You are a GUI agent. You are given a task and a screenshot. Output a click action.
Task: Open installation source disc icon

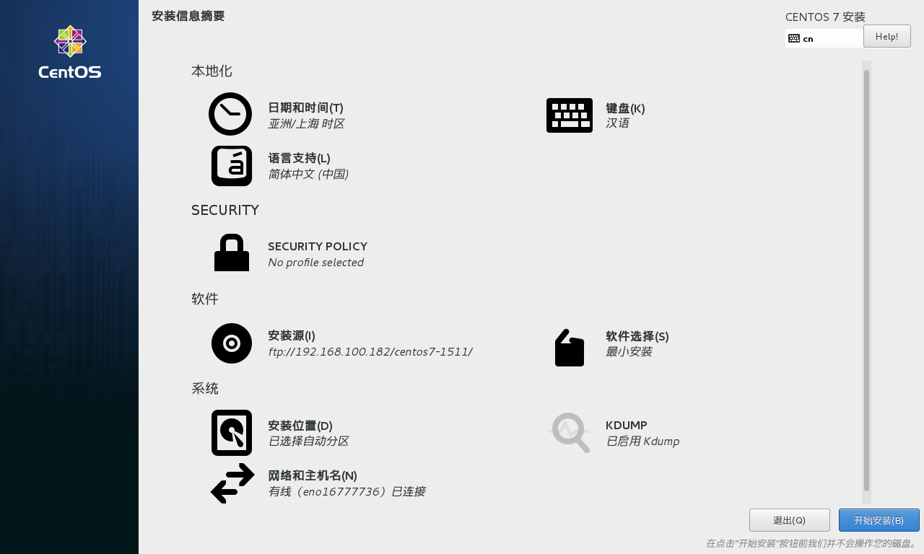tap(232, 343)
